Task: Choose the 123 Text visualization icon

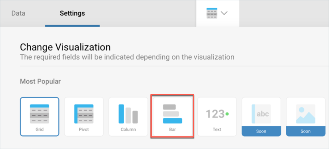Action: [217, 114]
